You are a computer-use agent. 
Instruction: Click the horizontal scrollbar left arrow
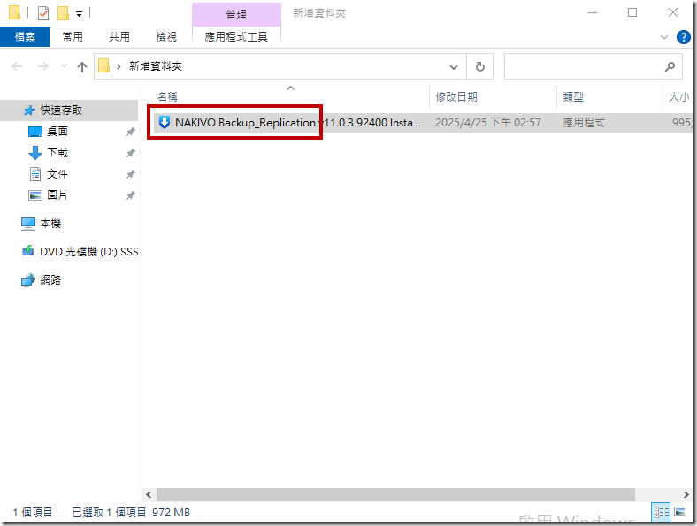tap(149, 494)
